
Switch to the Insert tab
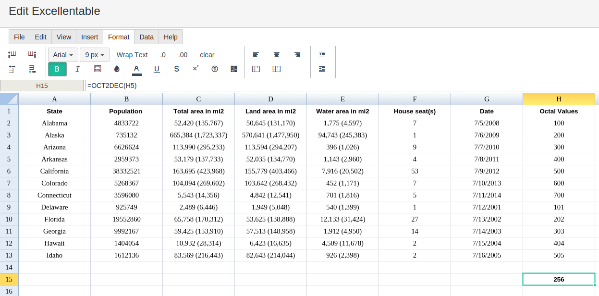pos(89,37)
